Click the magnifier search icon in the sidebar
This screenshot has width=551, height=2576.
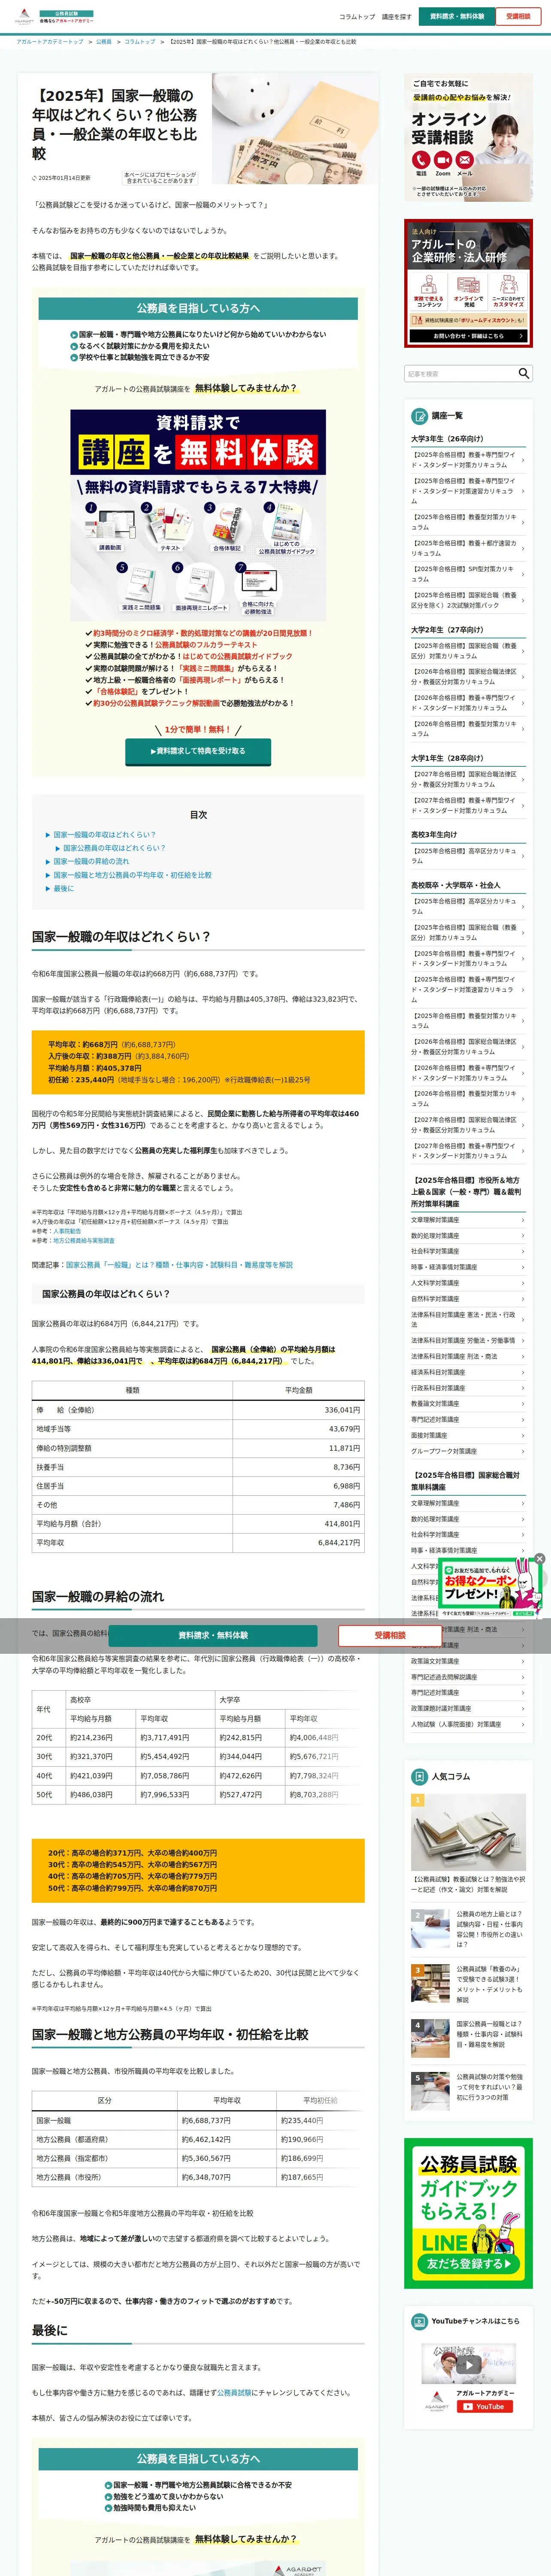[524, 373]
